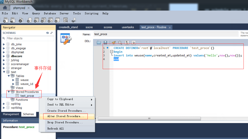Toggle word wrap in DDL editor

134,42
